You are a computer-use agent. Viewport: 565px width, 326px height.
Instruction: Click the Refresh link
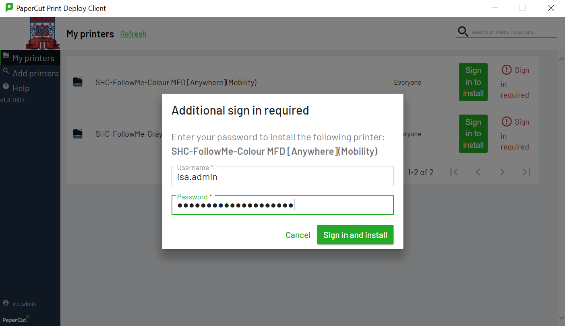(x=133, y=34)
